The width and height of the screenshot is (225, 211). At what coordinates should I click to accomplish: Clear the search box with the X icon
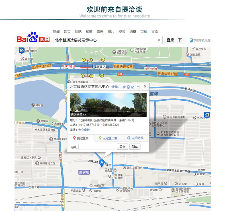pos(159,40)
